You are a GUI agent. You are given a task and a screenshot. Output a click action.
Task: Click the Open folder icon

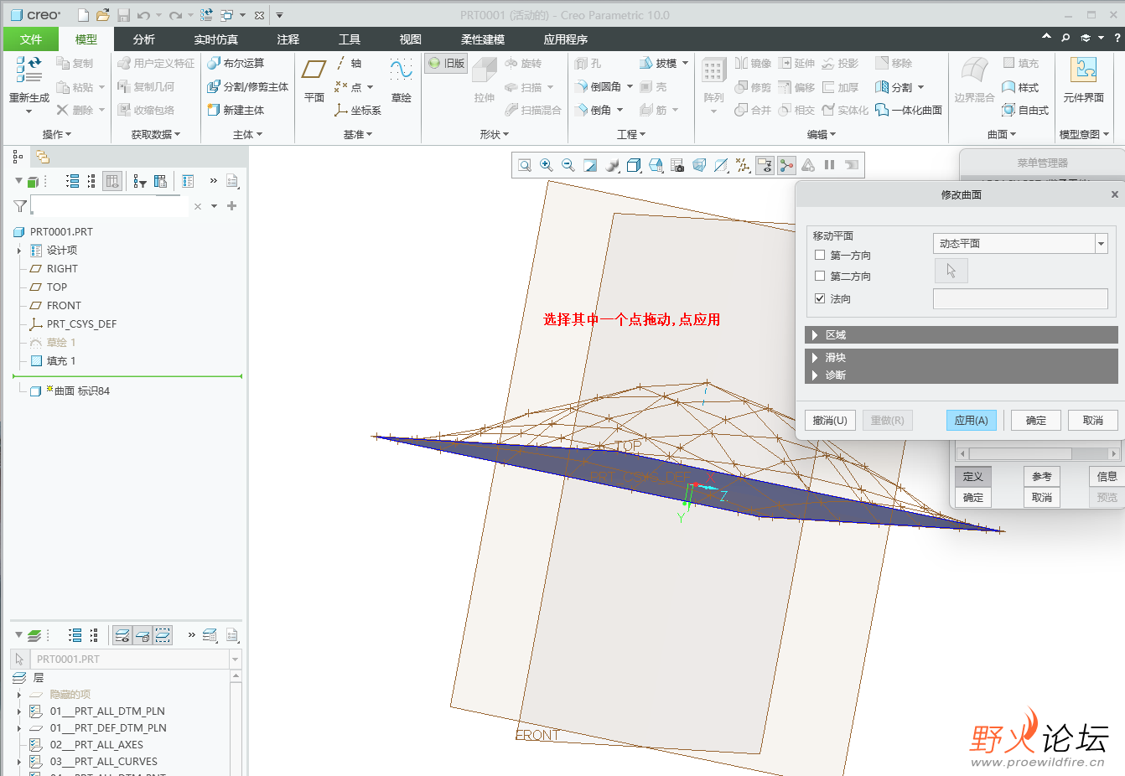point(102,15)
